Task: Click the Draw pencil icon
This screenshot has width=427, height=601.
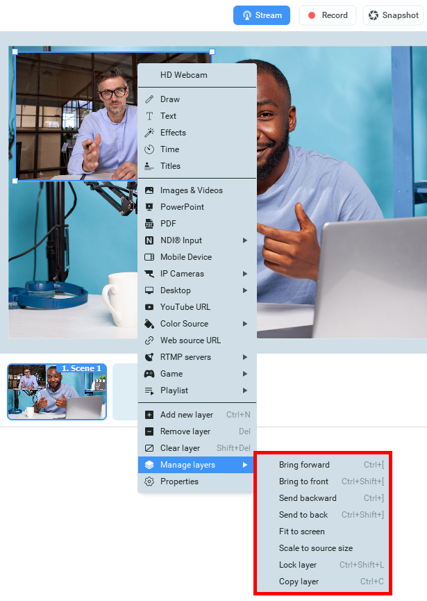Action: (149, 99)
